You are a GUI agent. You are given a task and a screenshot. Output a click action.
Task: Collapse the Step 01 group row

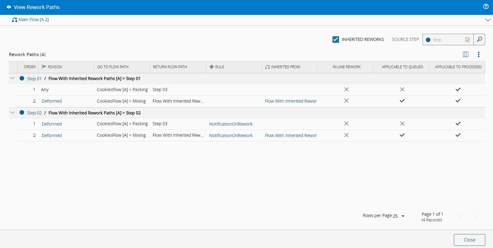(12, 78)
